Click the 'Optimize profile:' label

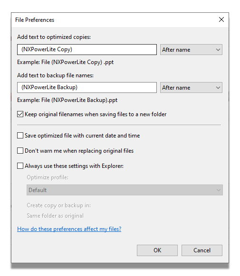click(48, 177)
